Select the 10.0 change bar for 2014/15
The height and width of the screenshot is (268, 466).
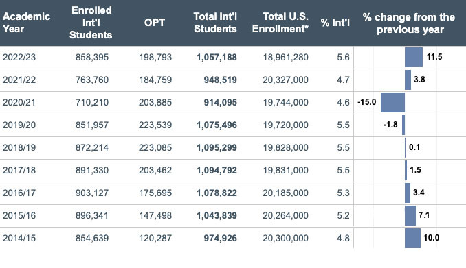click(412, 238)
